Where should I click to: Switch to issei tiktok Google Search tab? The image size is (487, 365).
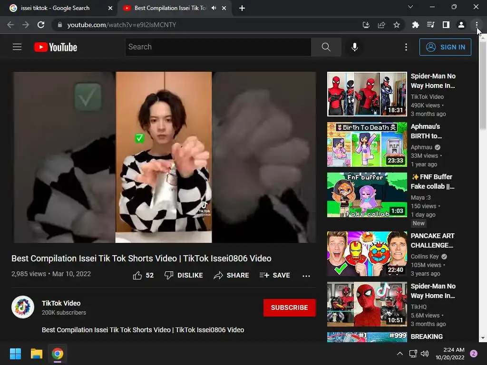[x=55, y=8]
